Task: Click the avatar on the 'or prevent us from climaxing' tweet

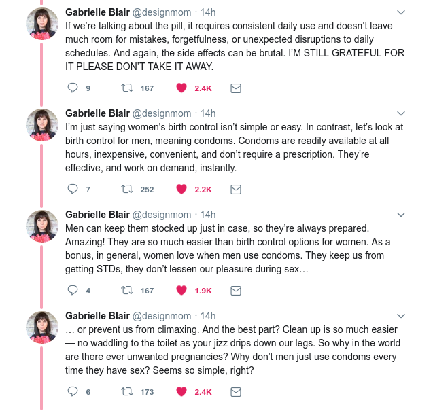Action: pos(41,327)
